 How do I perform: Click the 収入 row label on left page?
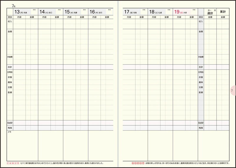point(10,21)
